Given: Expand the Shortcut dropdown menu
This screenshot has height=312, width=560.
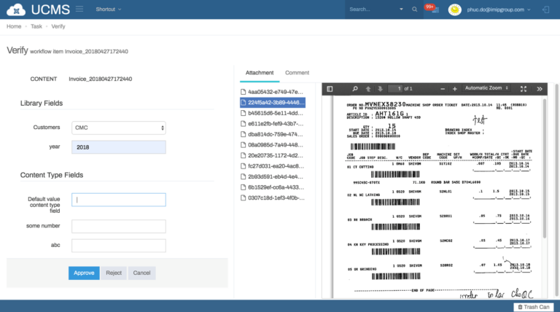Looking at the screenshot, I should pyautogui.click(x=108, y=9).
